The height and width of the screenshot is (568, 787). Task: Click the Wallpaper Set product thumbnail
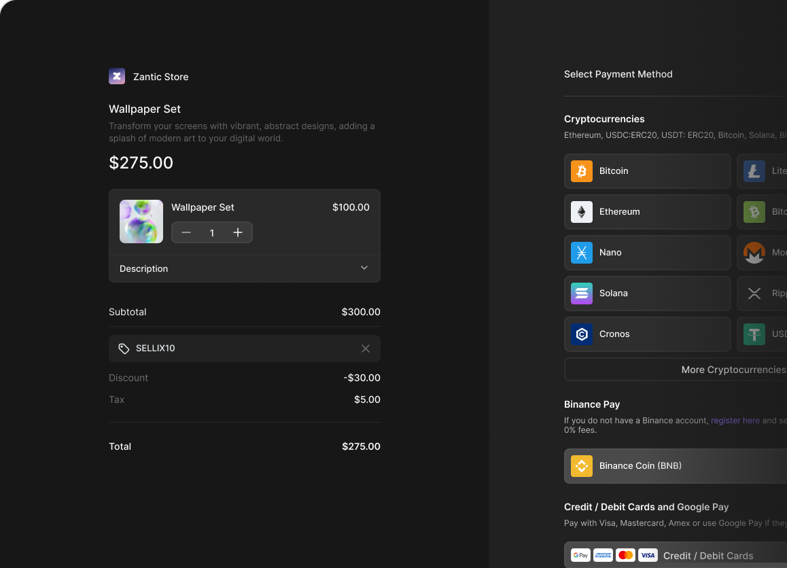[x=141, y=221]
